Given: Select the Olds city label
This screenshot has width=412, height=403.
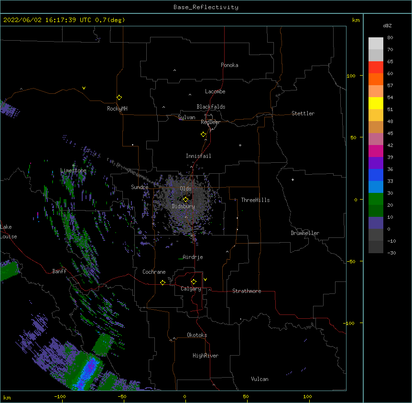Looking at the screenshot, I should (185, 189).
